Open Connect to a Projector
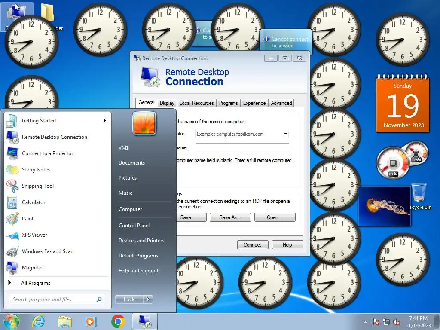Image resolution: width=440 pixels, height=330 pixels. (x=57, y=153)
